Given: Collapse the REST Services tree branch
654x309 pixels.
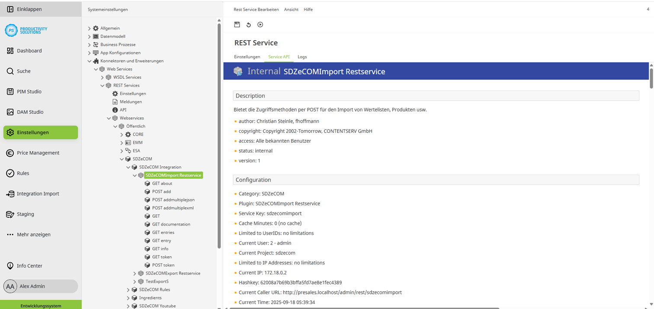Looking at the screenshot, I should pyautogui.click(x=102, y=85).
